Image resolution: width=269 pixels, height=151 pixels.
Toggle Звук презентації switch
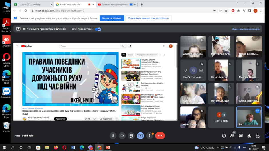click(x=98, y=29)
